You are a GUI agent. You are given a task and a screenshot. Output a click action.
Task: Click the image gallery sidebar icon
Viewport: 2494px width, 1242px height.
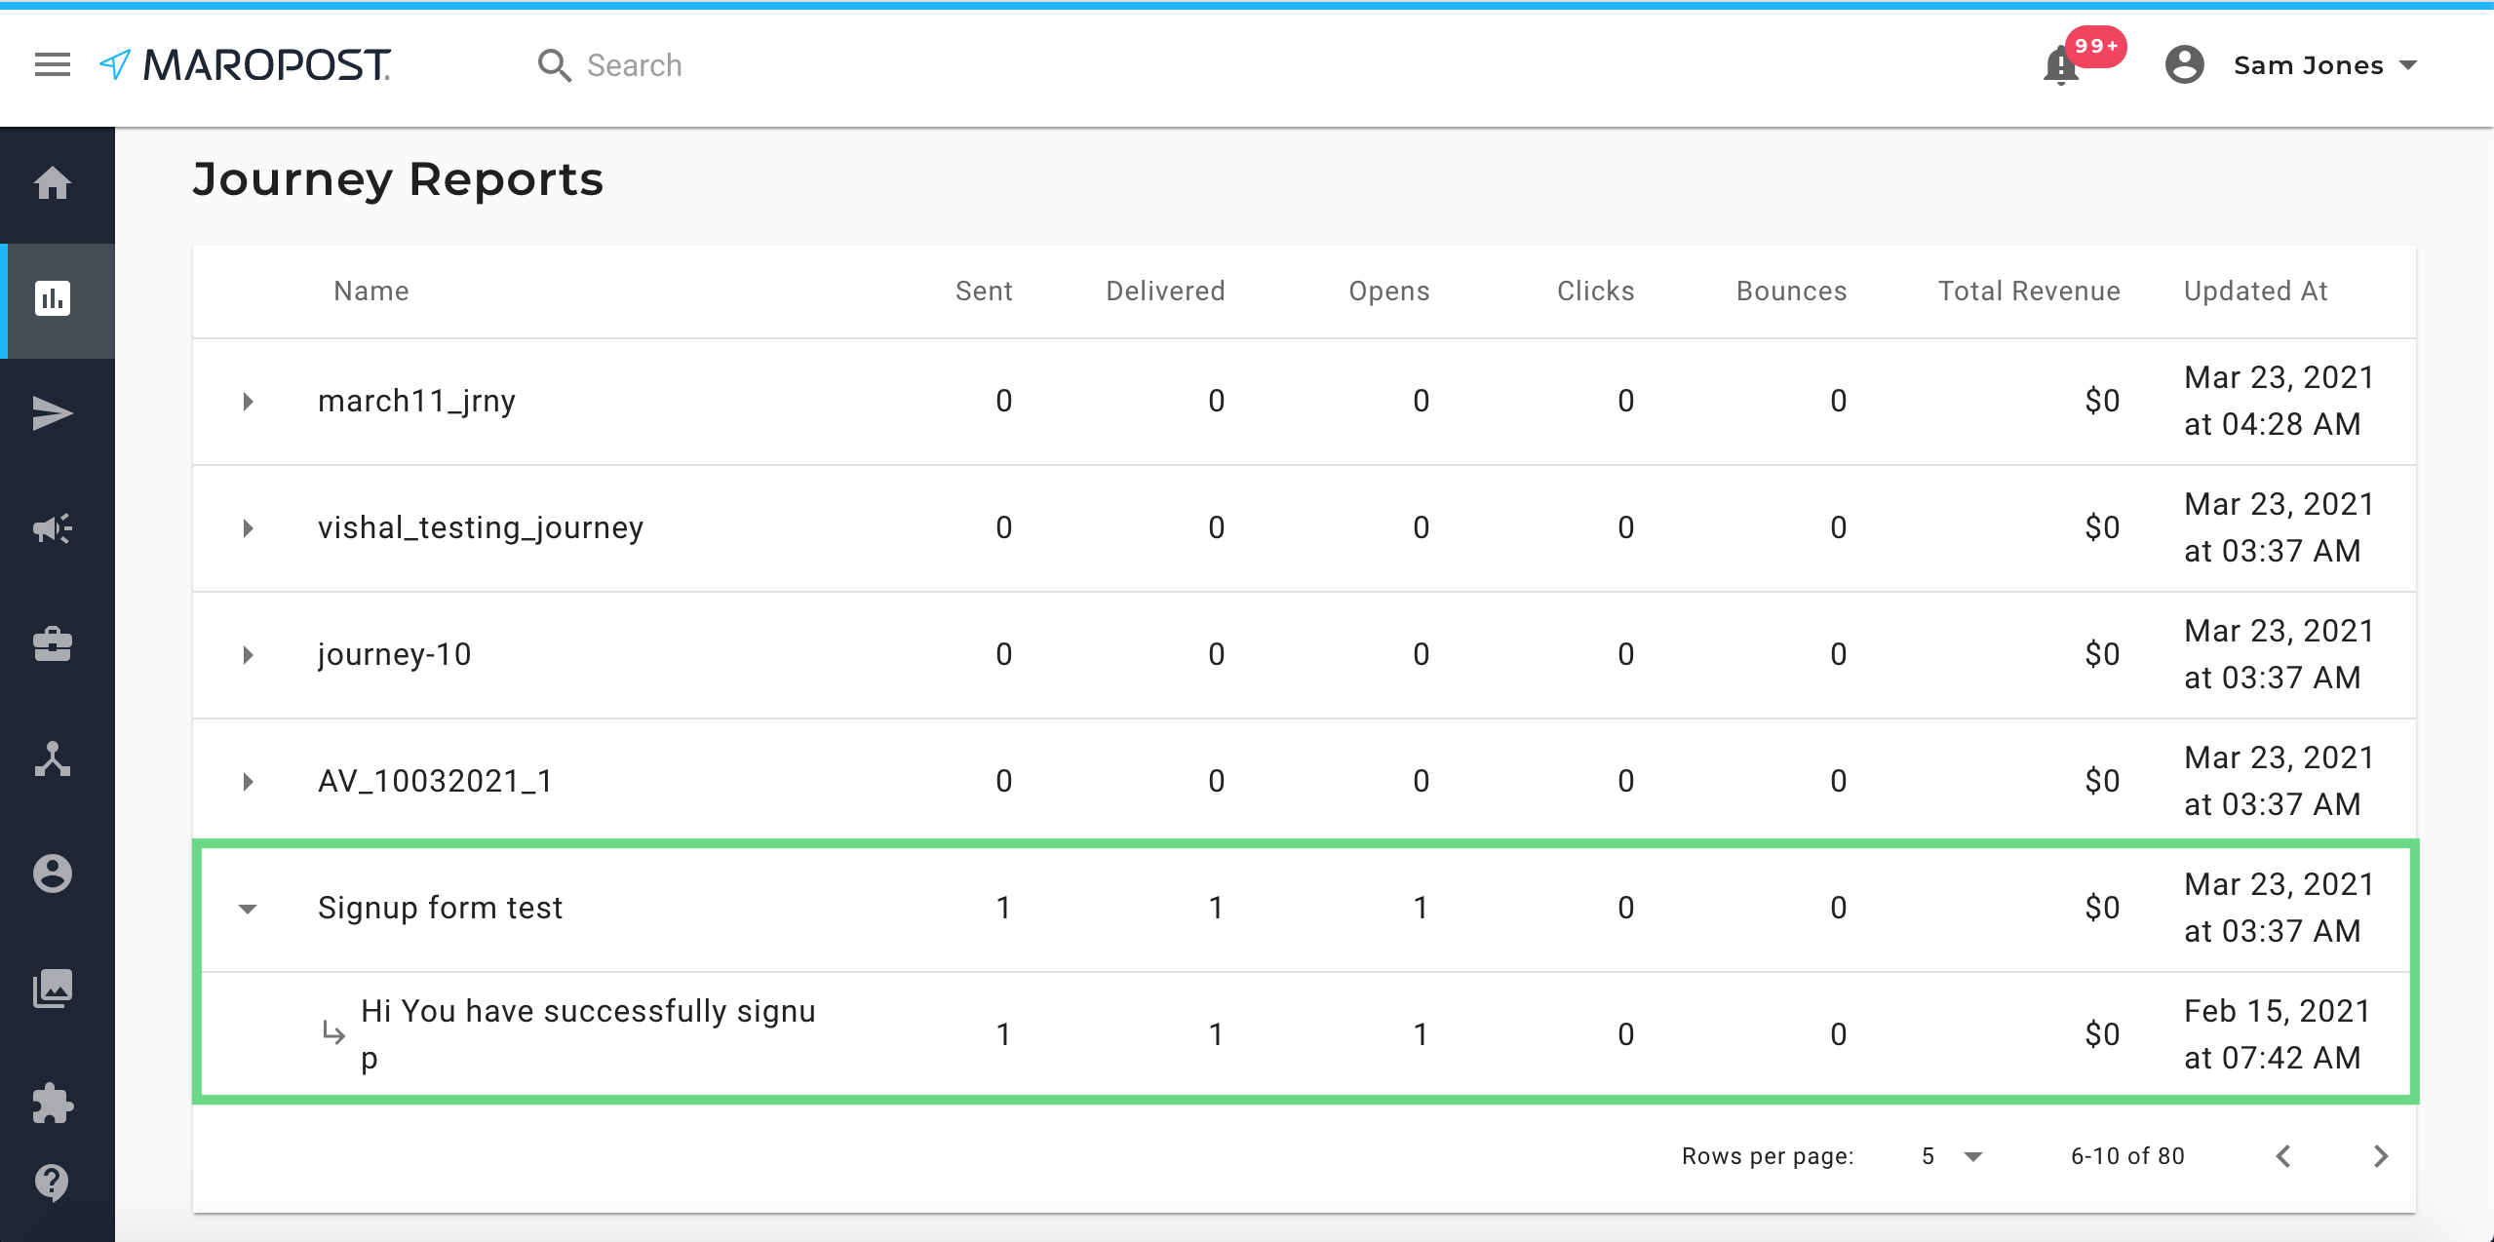pos(53,989)
